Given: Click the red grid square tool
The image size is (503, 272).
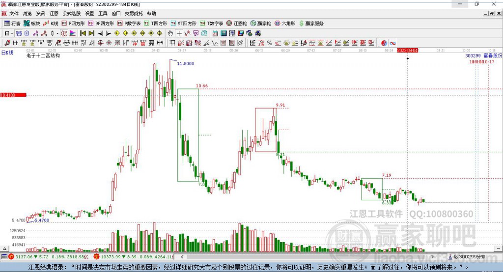Looking at the screenshot, I should coord(224,43).
